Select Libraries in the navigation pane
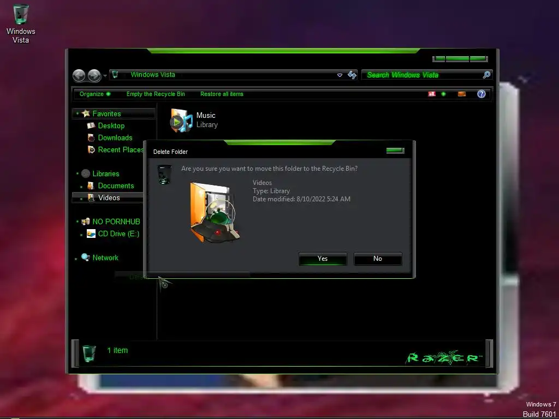The width and height of the screenshot is (559, 419). pos(106,174)
